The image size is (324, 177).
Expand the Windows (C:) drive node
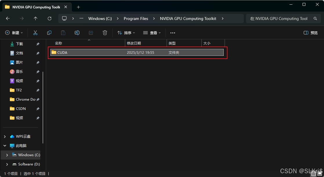click(7, 155)
